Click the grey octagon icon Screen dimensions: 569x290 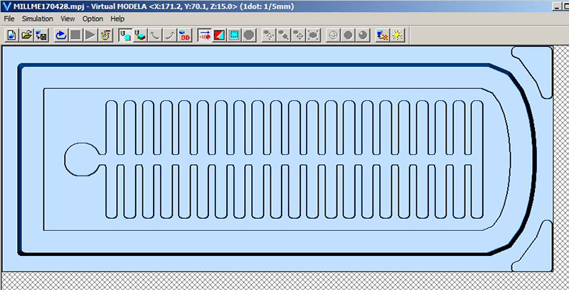coord(249,35)
